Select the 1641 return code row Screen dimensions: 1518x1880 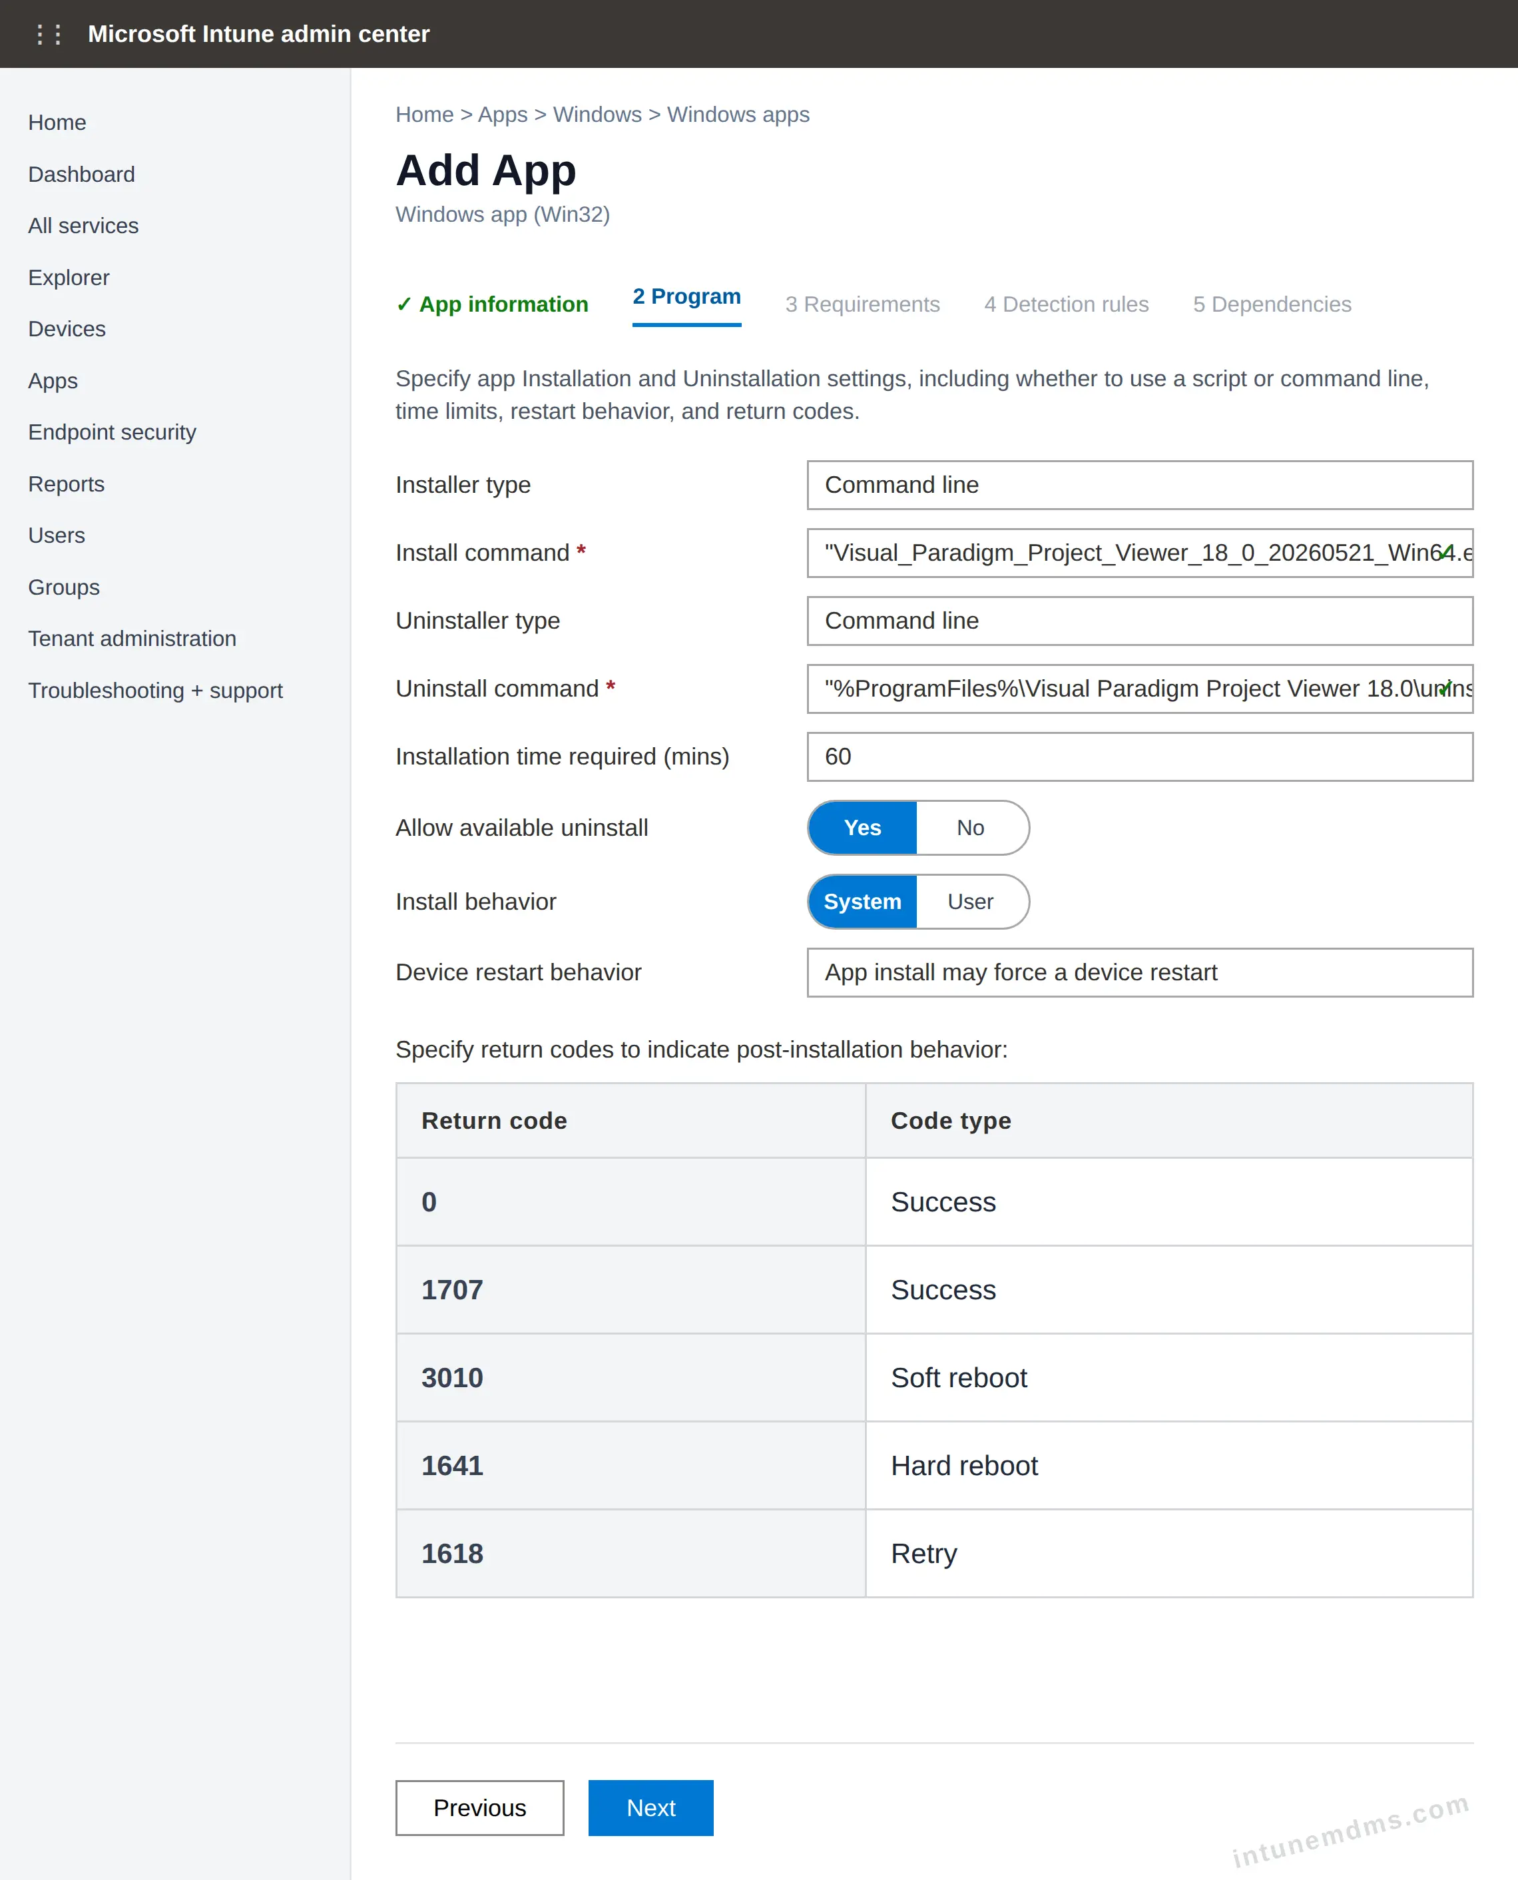[934, 1466]
